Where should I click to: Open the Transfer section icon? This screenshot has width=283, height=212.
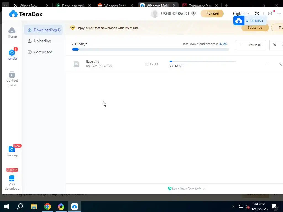[12, 53]
